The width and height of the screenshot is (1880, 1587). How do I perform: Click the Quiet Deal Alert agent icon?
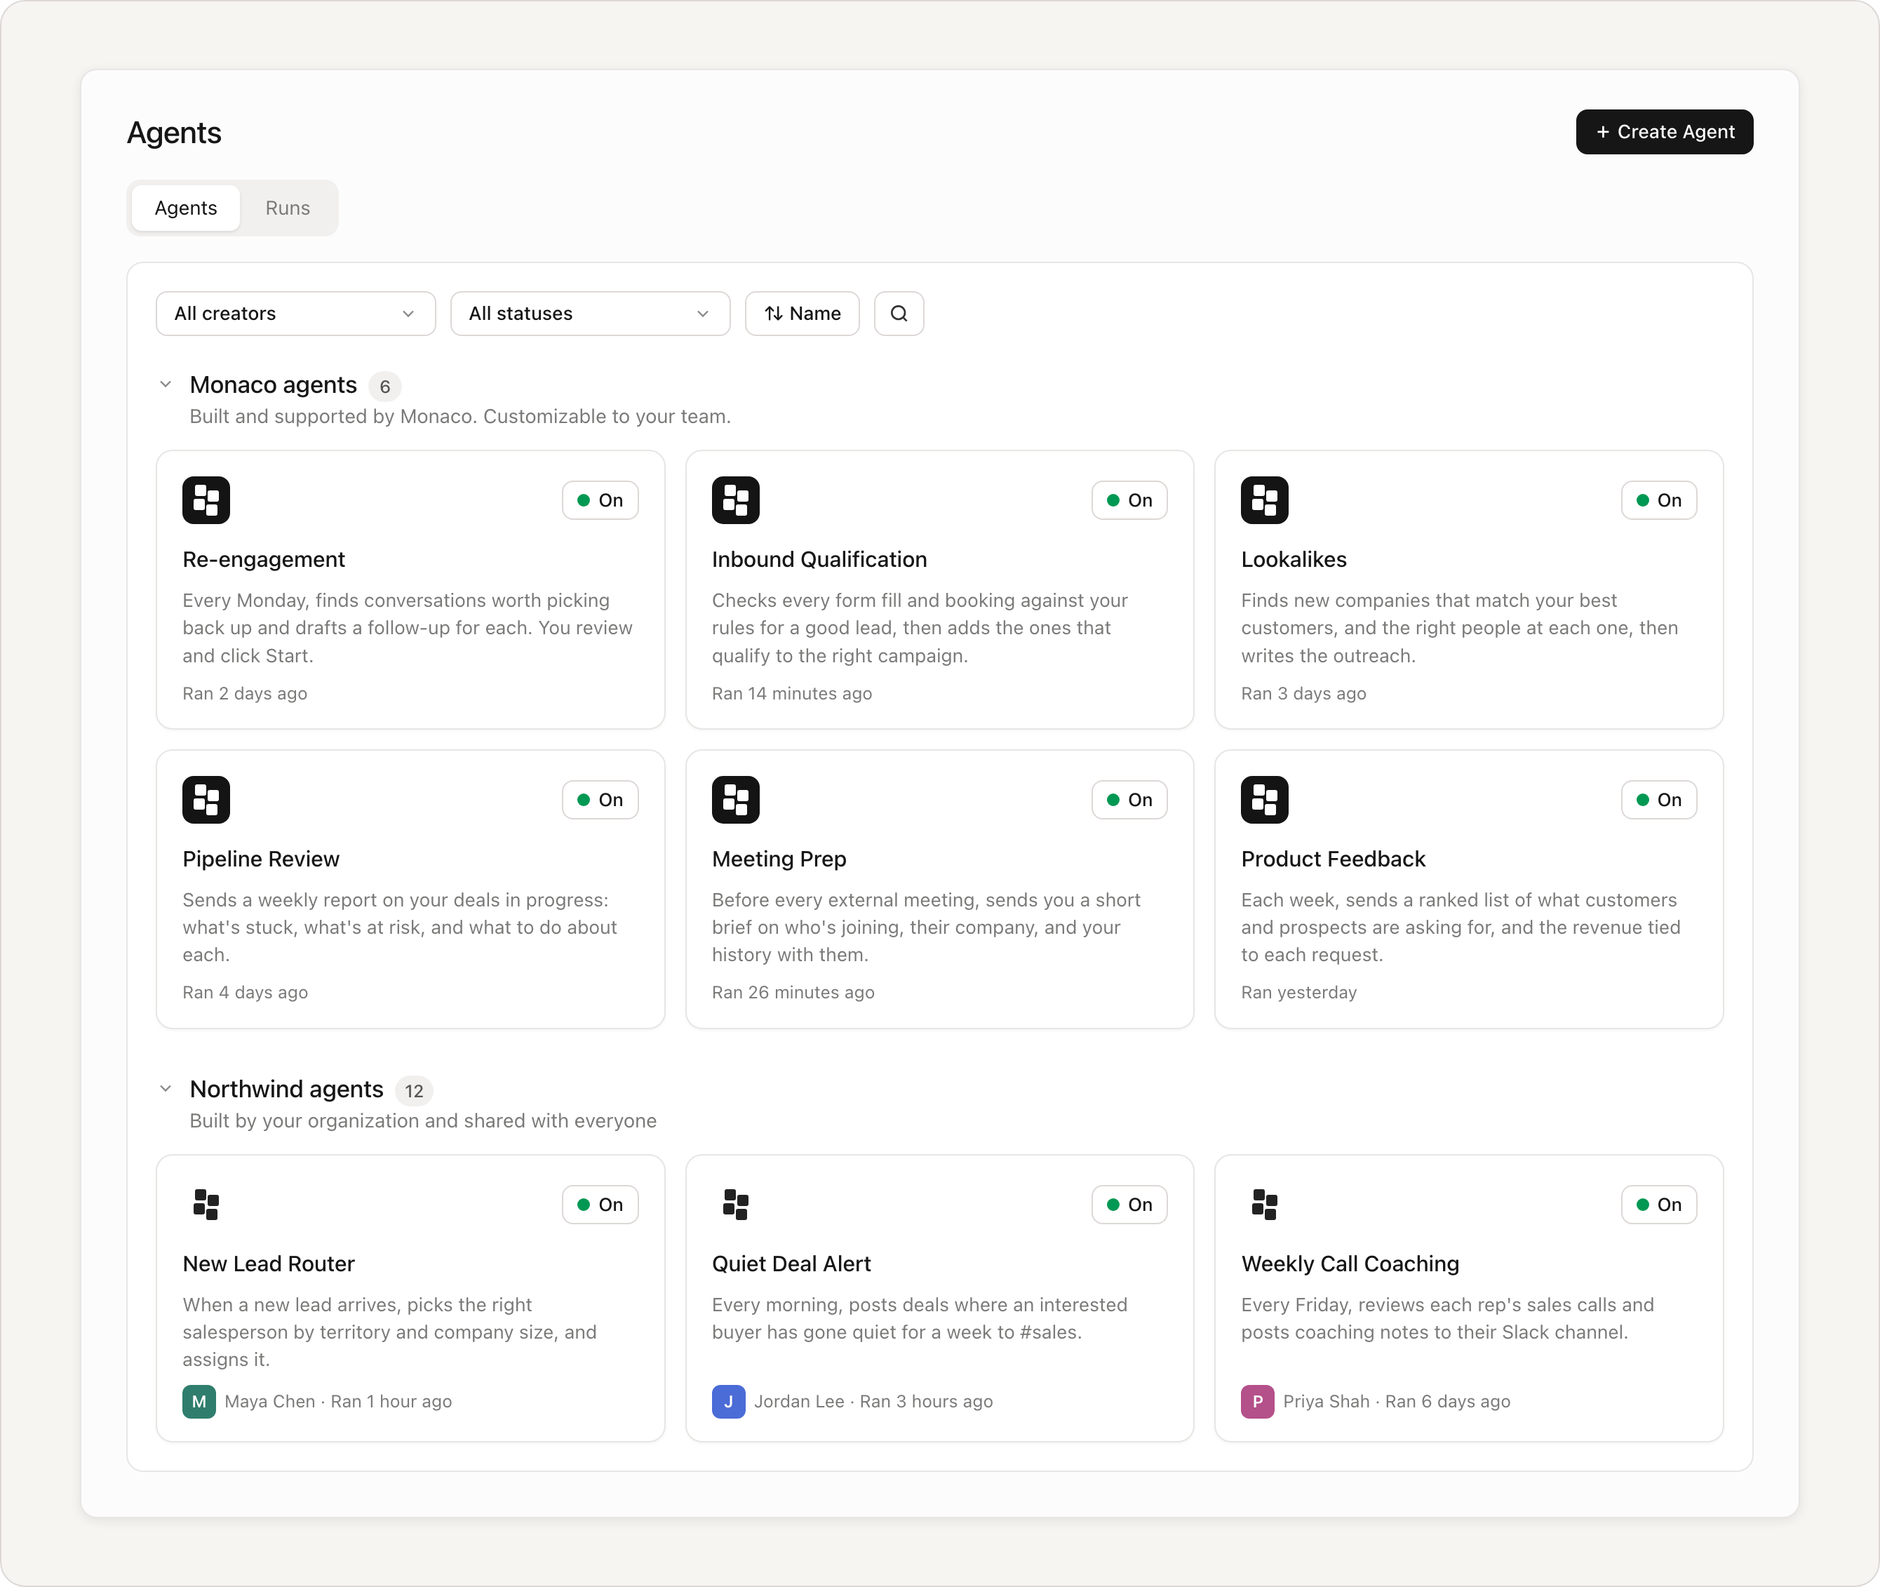735,1205
